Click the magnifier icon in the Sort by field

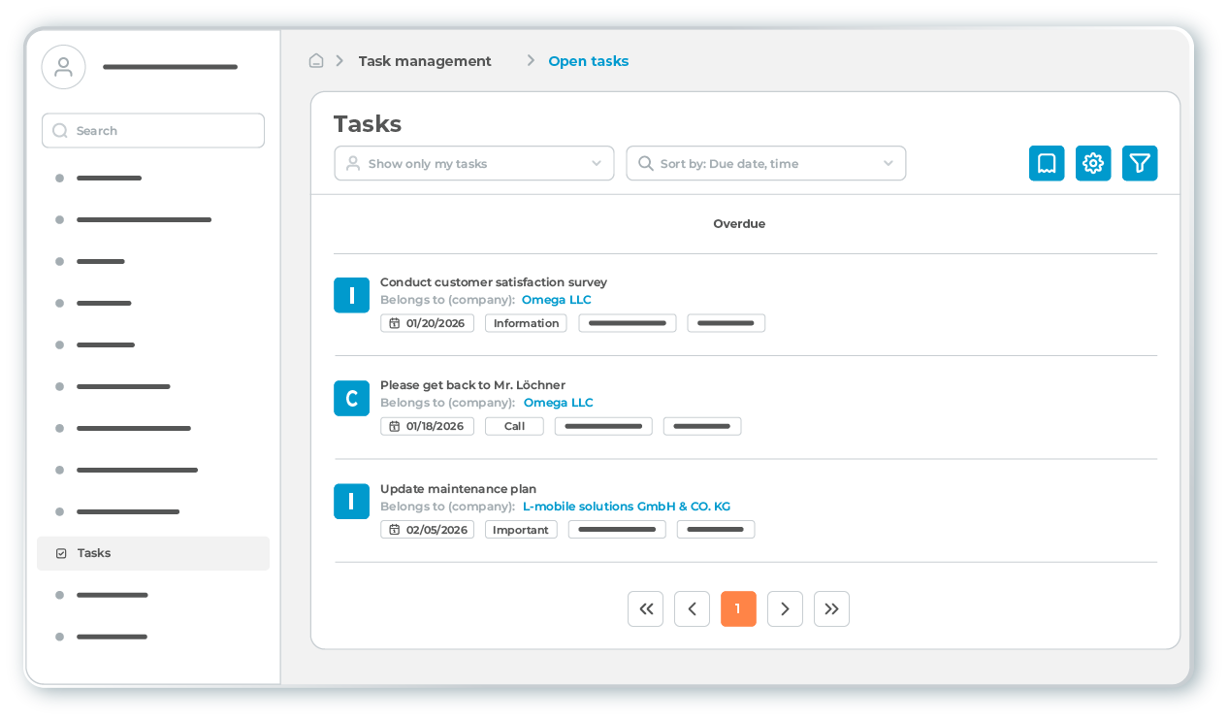tap(645, 163)
